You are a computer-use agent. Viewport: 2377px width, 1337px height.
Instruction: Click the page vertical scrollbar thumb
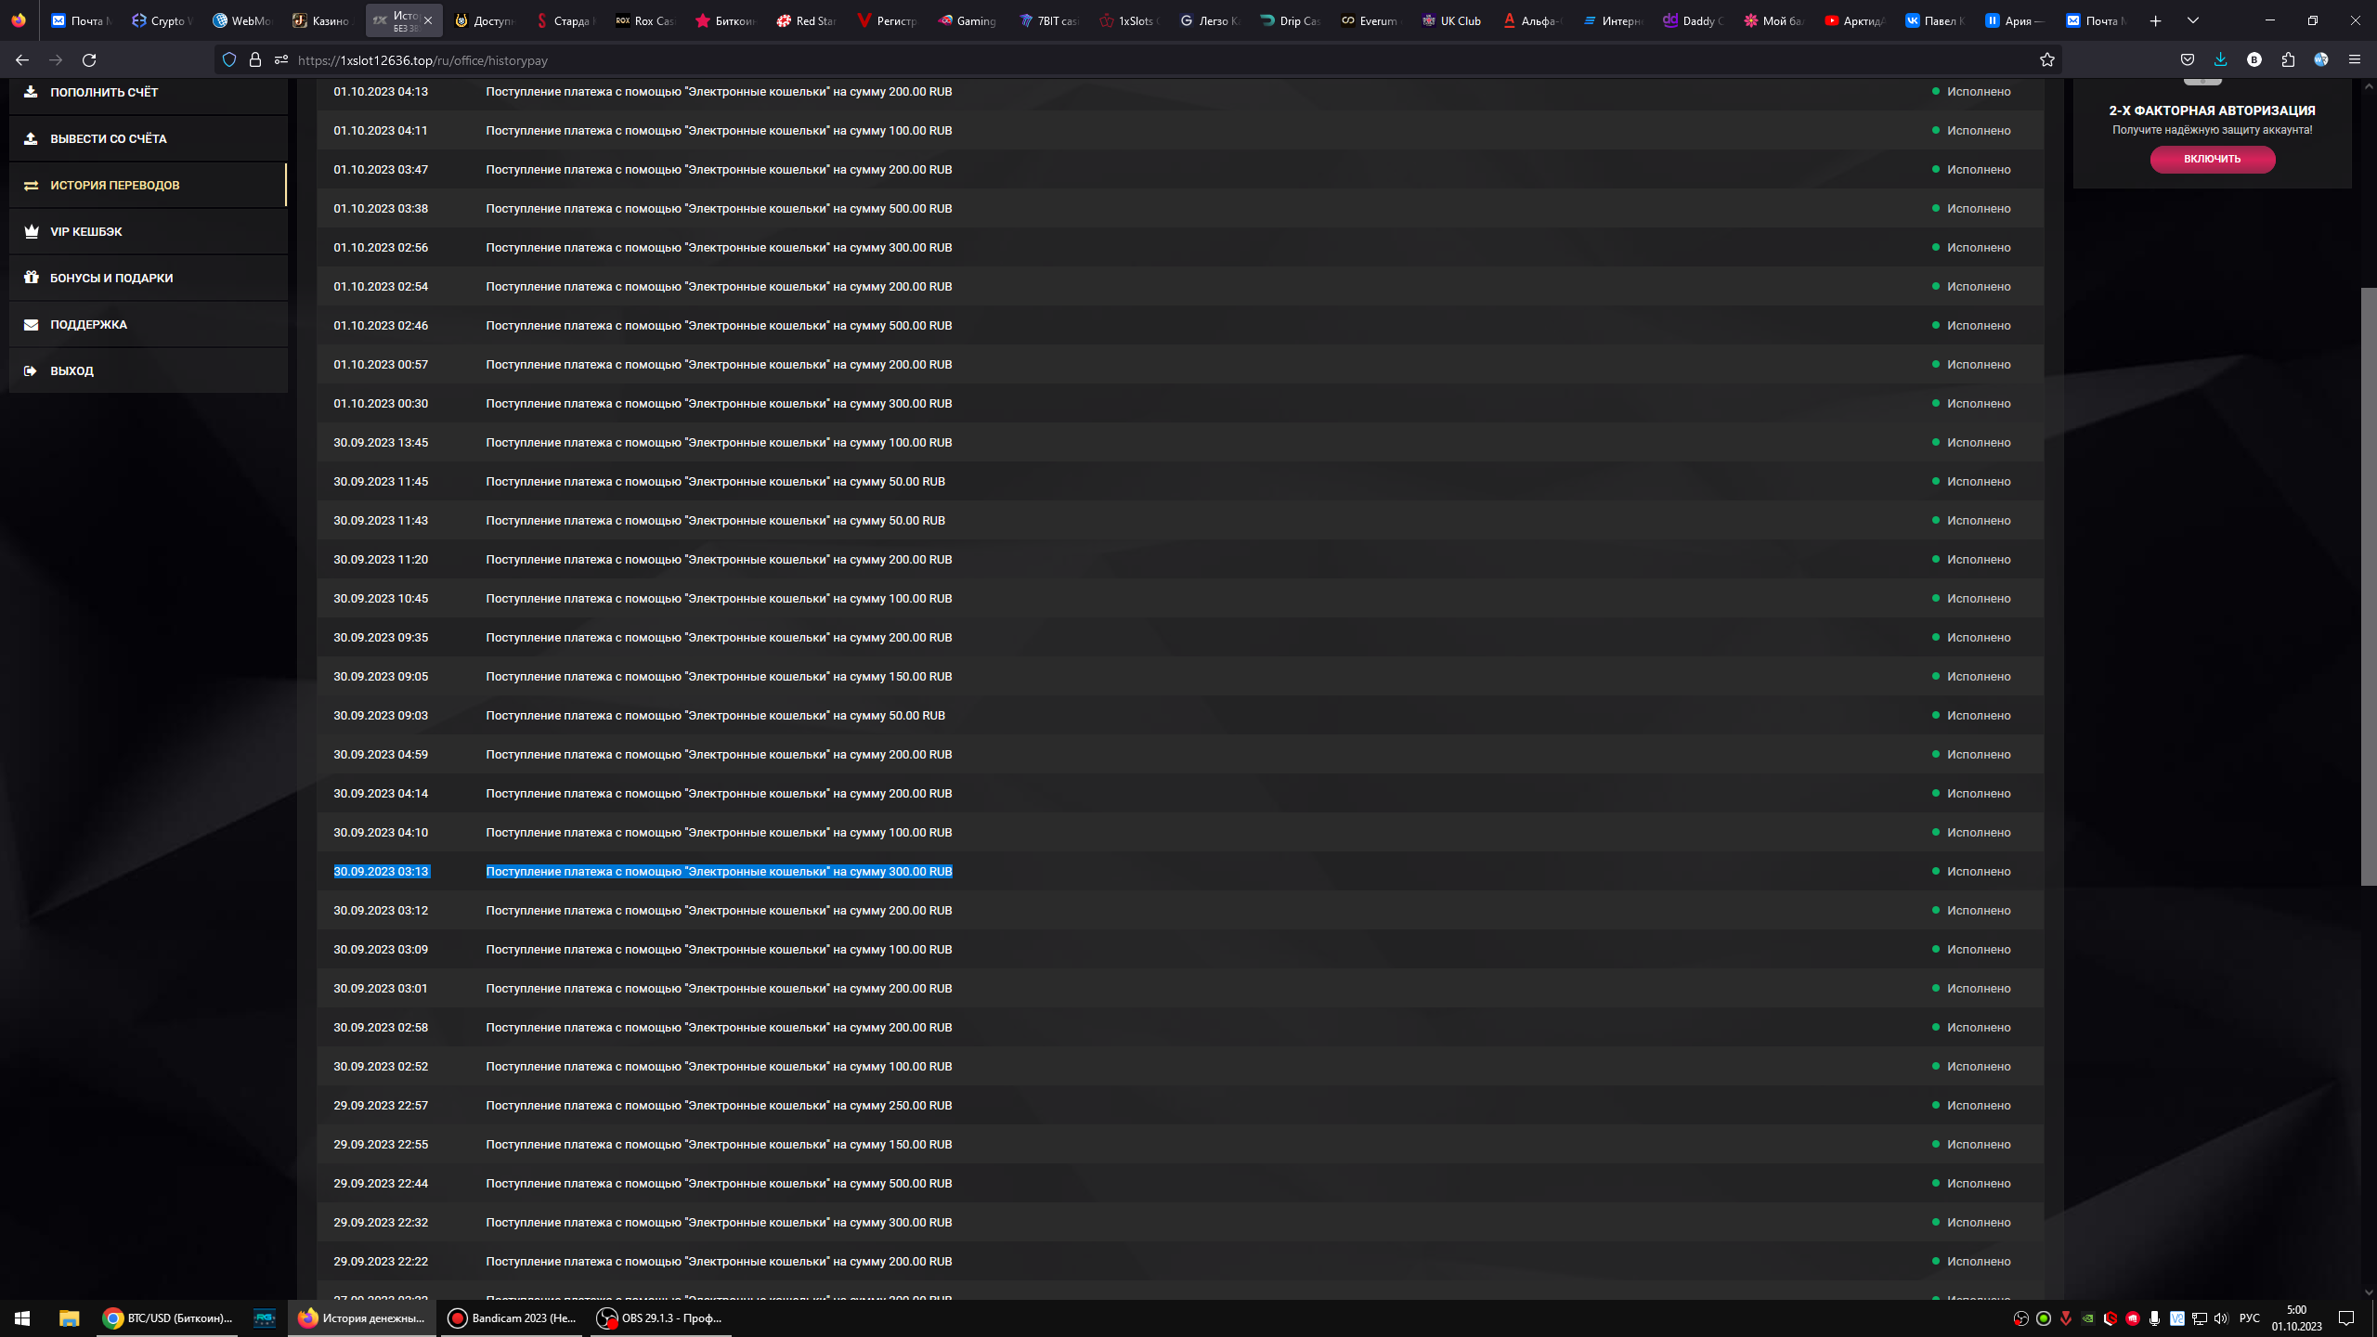pyautogui.click(x=2368, y=585)
